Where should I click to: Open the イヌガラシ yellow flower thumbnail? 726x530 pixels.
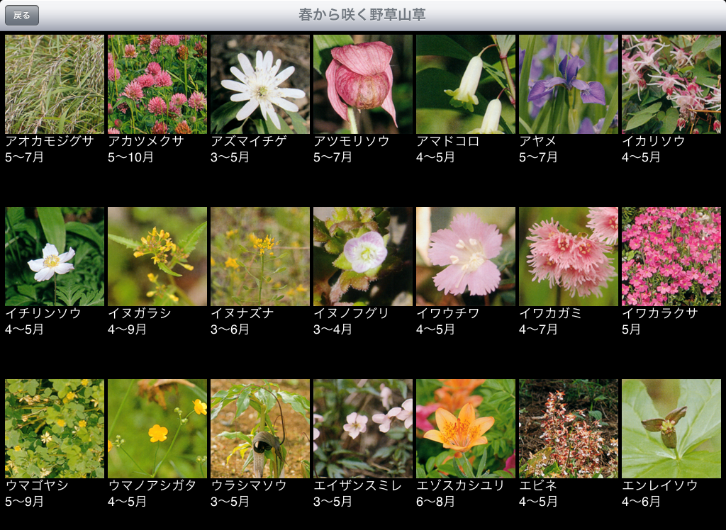pos(157,256)
